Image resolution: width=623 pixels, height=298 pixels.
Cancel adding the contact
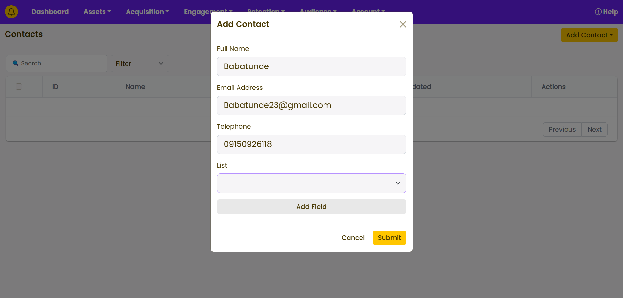pyautogui.click(x=353, y=238)
